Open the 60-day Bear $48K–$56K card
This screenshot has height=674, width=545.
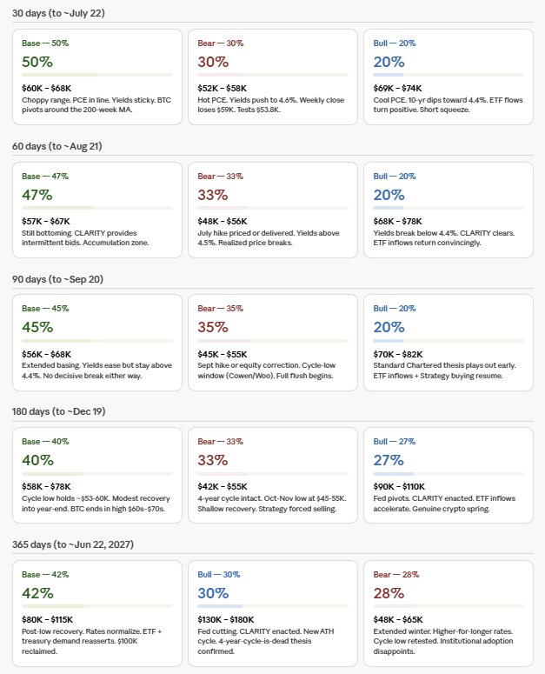[273, 210]
